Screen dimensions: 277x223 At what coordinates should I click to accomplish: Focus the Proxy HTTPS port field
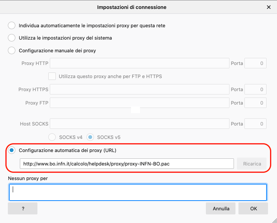[255, 90]
